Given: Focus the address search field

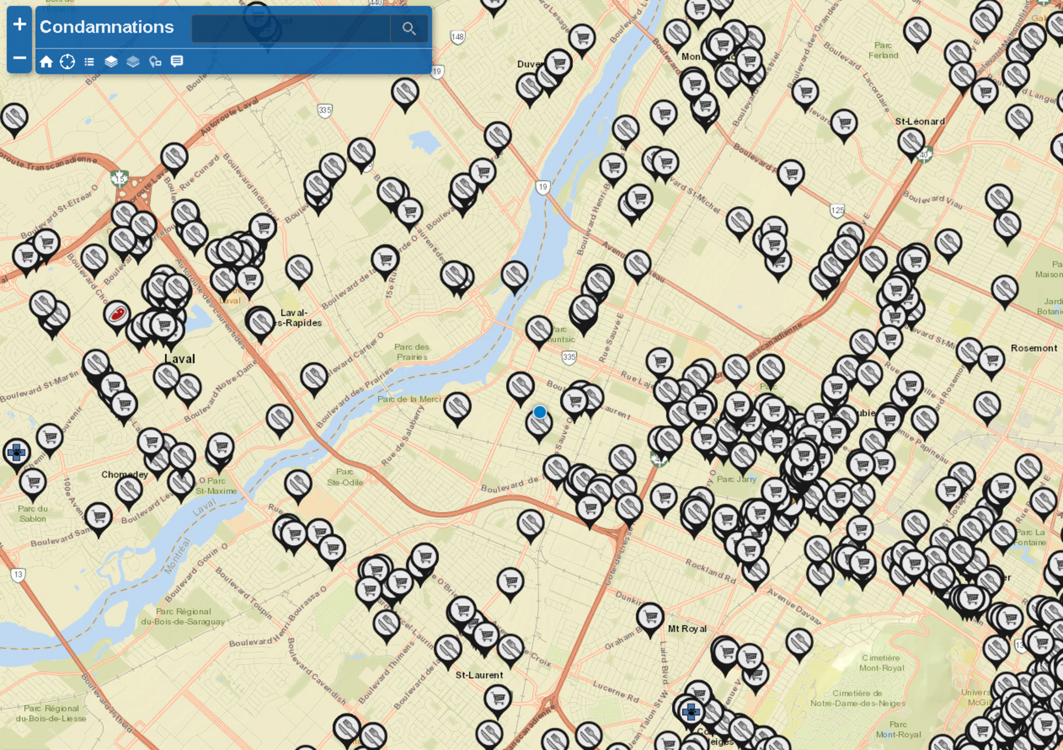Looking at the screenshot, I should tap(291, 28).
